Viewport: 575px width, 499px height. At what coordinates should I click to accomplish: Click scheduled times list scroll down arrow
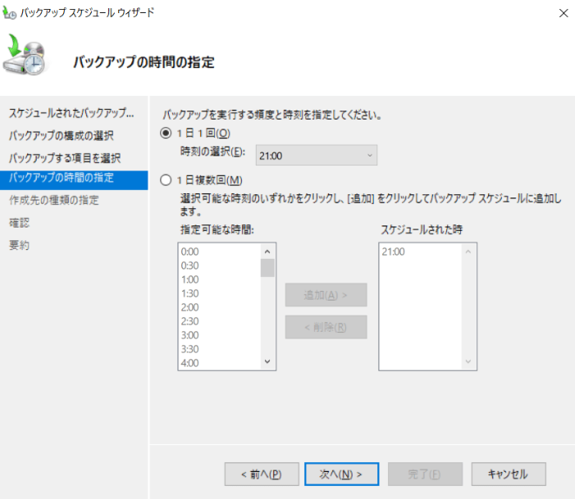[468, 361]
